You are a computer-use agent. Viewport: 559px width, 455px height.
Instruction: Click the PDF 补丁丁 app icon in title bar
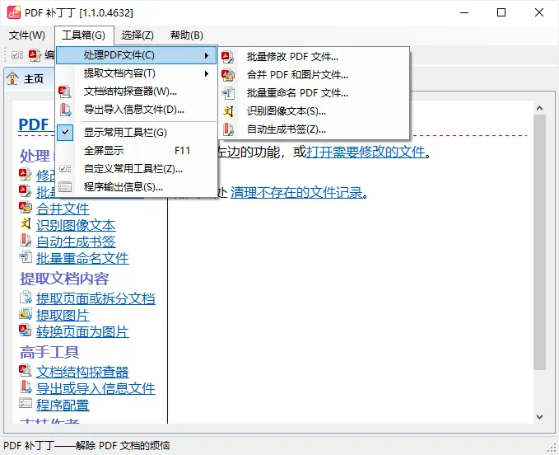(14, 12)
